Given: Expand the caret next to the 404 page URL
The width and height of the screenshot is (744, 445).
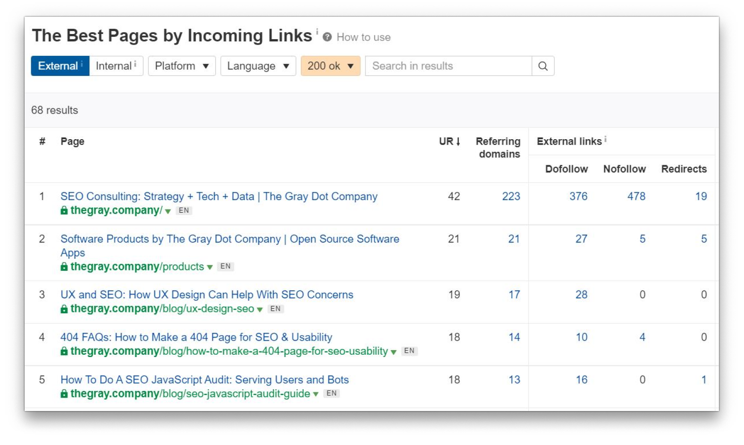Looking at the screenshot, I should 393,352.
